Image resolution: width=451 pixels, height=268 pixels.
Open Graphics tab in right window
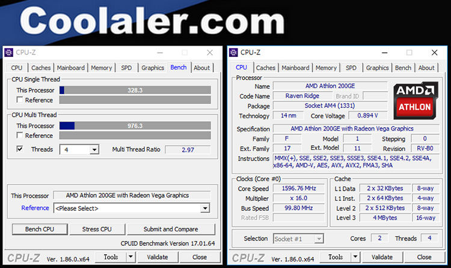(378, 68)
